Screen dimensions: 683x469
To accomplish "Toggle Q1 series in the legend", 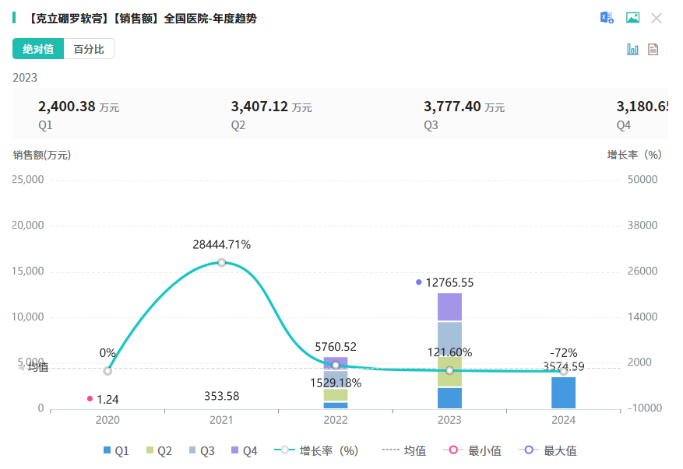I will coord(116,451).
